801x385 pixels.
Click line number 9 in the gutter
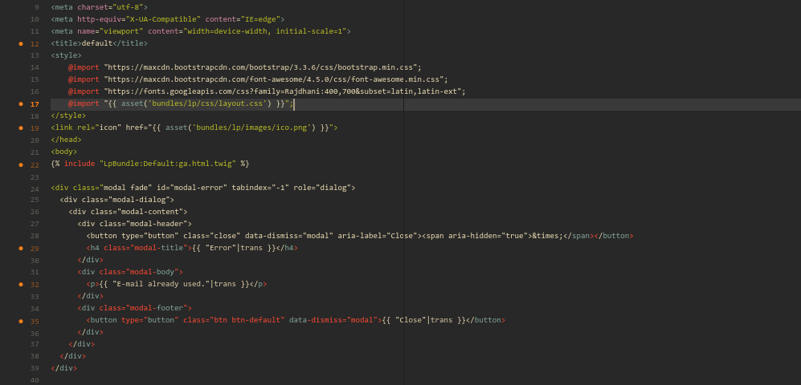point(36,8)
